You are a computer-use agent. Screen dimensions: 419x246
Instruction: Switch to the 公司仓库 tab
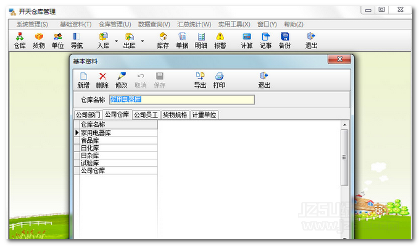coord(117,114)
